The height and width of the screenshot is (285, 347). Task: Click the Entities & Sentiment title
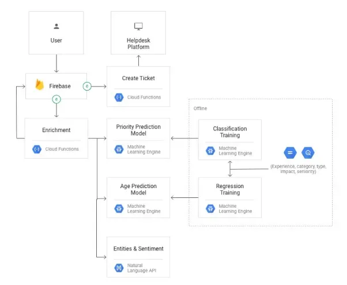138,249
